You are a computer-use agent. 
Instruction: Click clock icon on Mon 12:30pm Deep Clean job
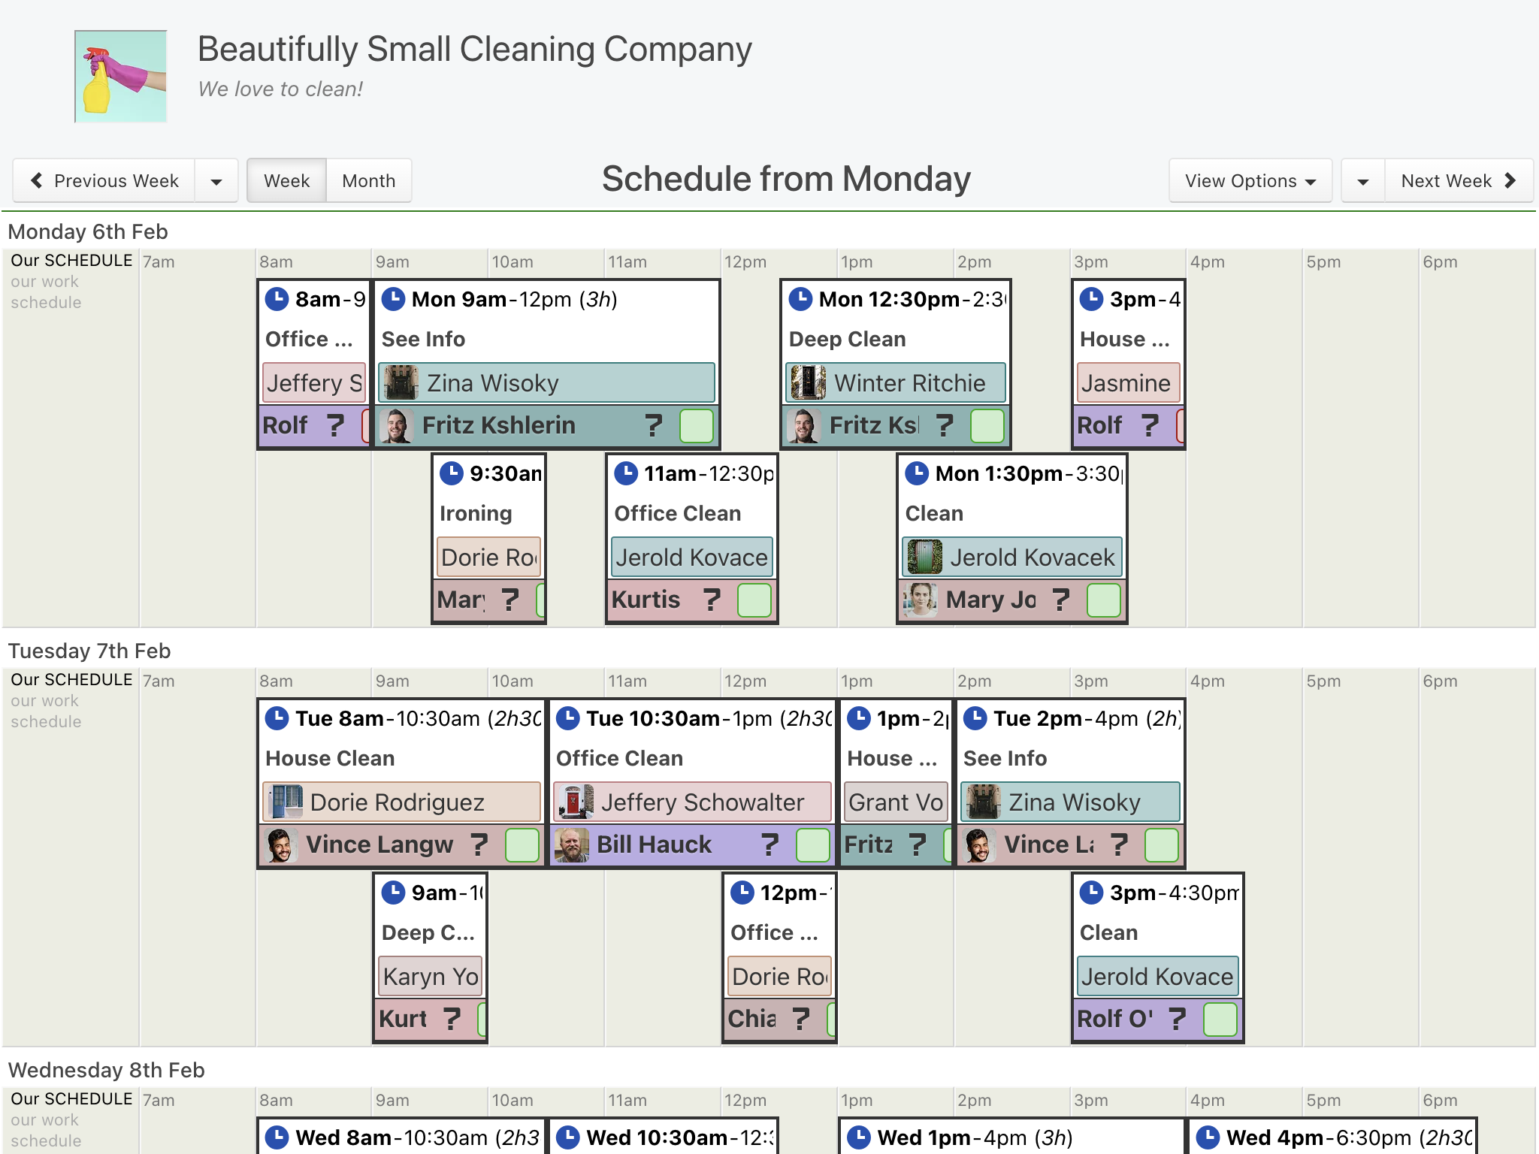point(801,299)
